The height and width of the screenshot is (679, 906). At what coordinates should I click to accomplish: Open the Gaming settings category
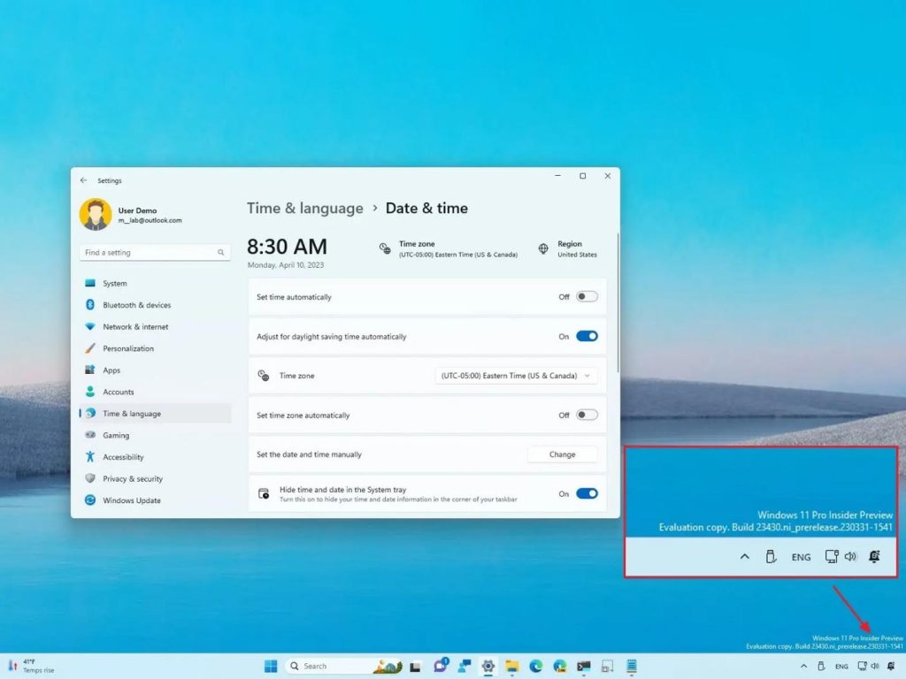pos(155,435)
